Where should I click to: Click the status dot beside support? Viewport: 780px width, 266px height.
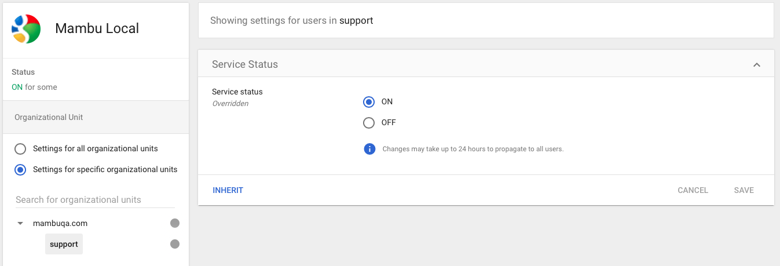coord(175,244)
